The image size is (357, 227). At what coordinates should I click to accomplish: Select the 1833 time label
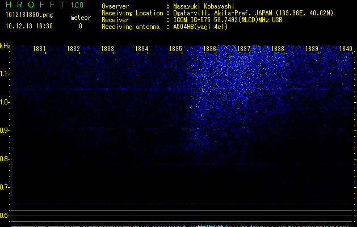107,49
